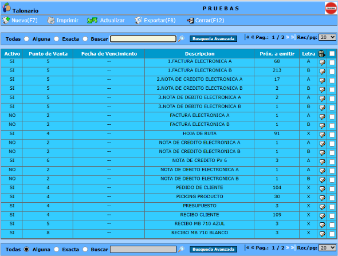Click the Nuevo(F7) toolbar icon
Image resolution: width=338 pixels, height=256 pixels.
coord(6,21)
